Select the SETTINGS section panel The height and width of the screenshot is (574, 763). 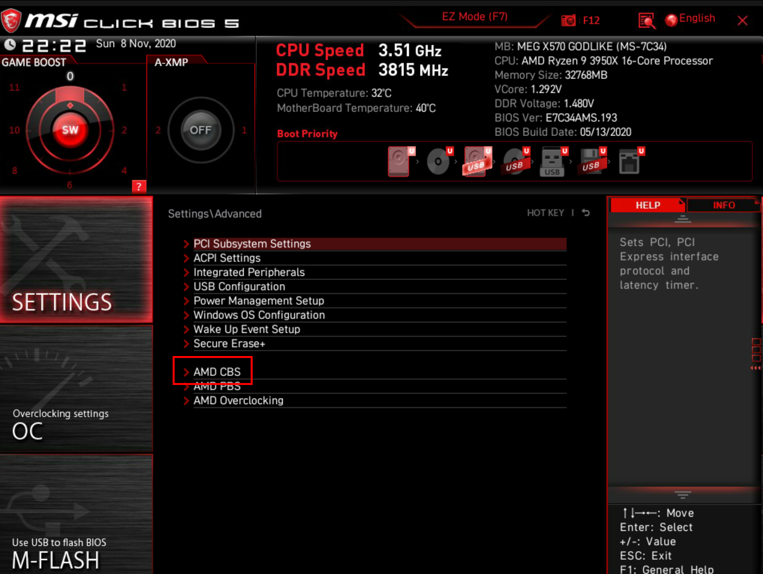(x=76, y=259)
